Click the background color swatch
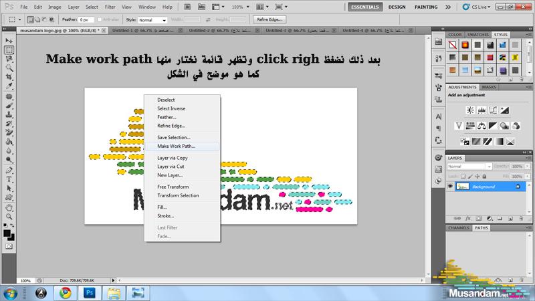This screenshot has width=535, height=301. tap(12, 238)
